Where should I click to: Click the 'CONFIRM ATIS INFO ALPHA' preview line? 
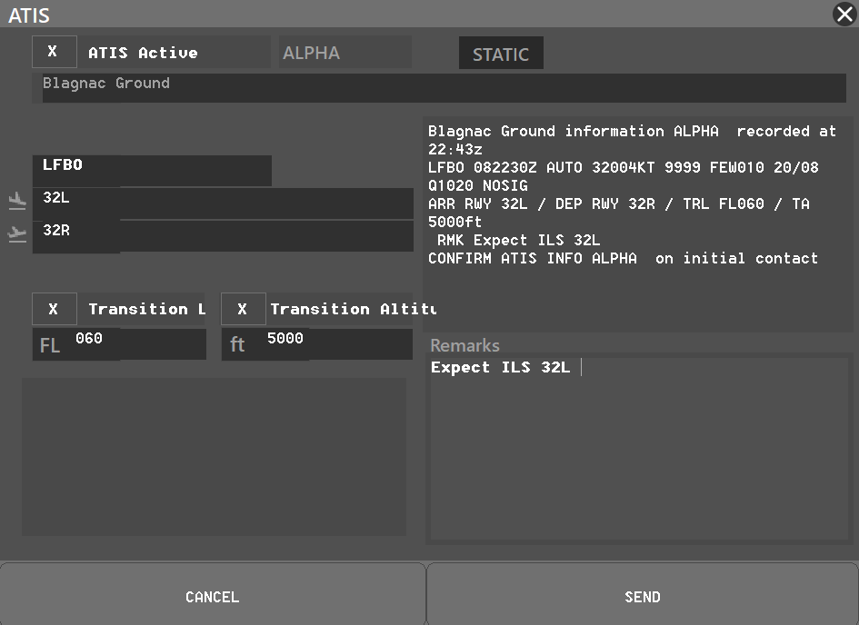pos(623,258)
